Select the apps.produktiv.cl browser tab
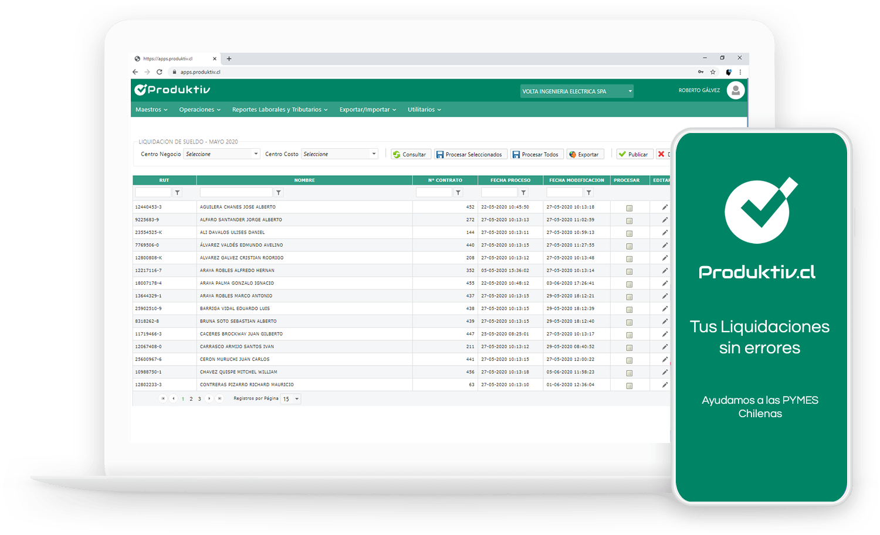880x535 pixels. click(175, 59)
